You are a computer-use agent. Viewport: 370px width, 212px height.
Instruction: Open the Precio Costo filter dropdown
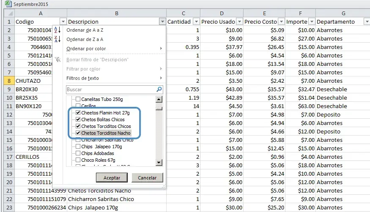282,22
